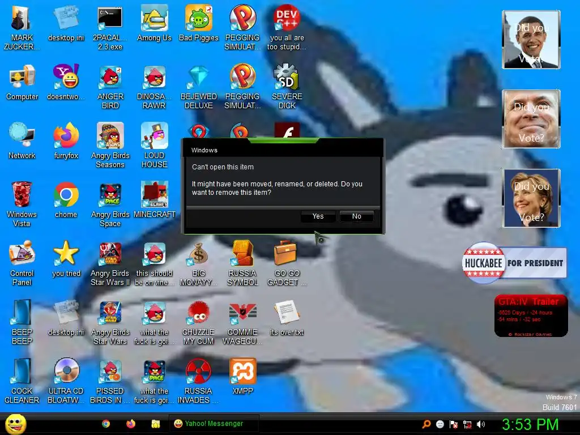
Task: Open the smiley-face Start button
Action: (x=15, y=424)
